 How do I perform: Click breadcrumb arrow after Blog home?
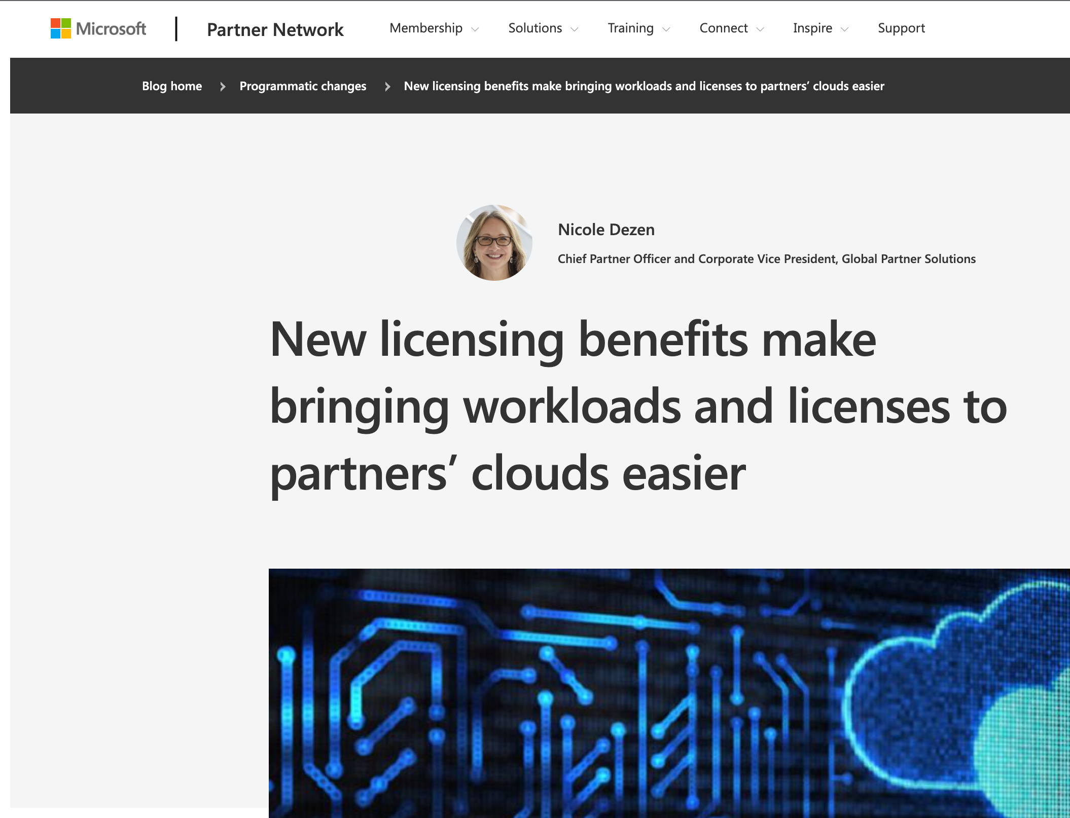223,87
